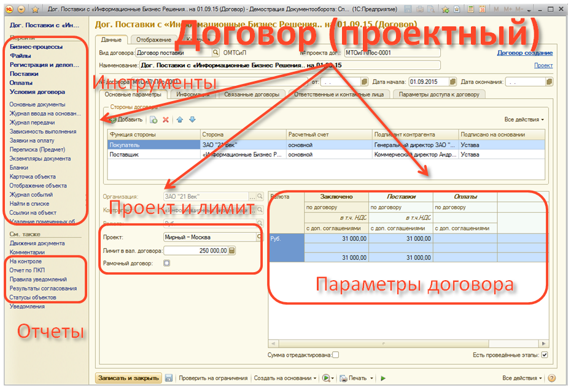The height and width of the screenshot is (388, 571).
Task: Click the Наименование text field
Action: coord(289,65)
